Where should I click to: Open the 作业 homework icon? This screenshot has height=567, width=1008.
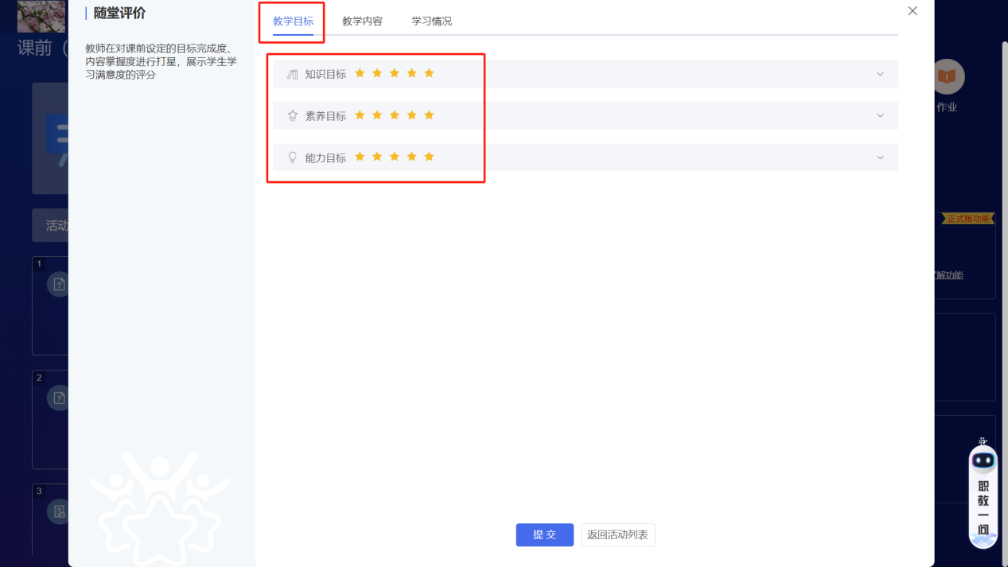click(x=948, y=77)
